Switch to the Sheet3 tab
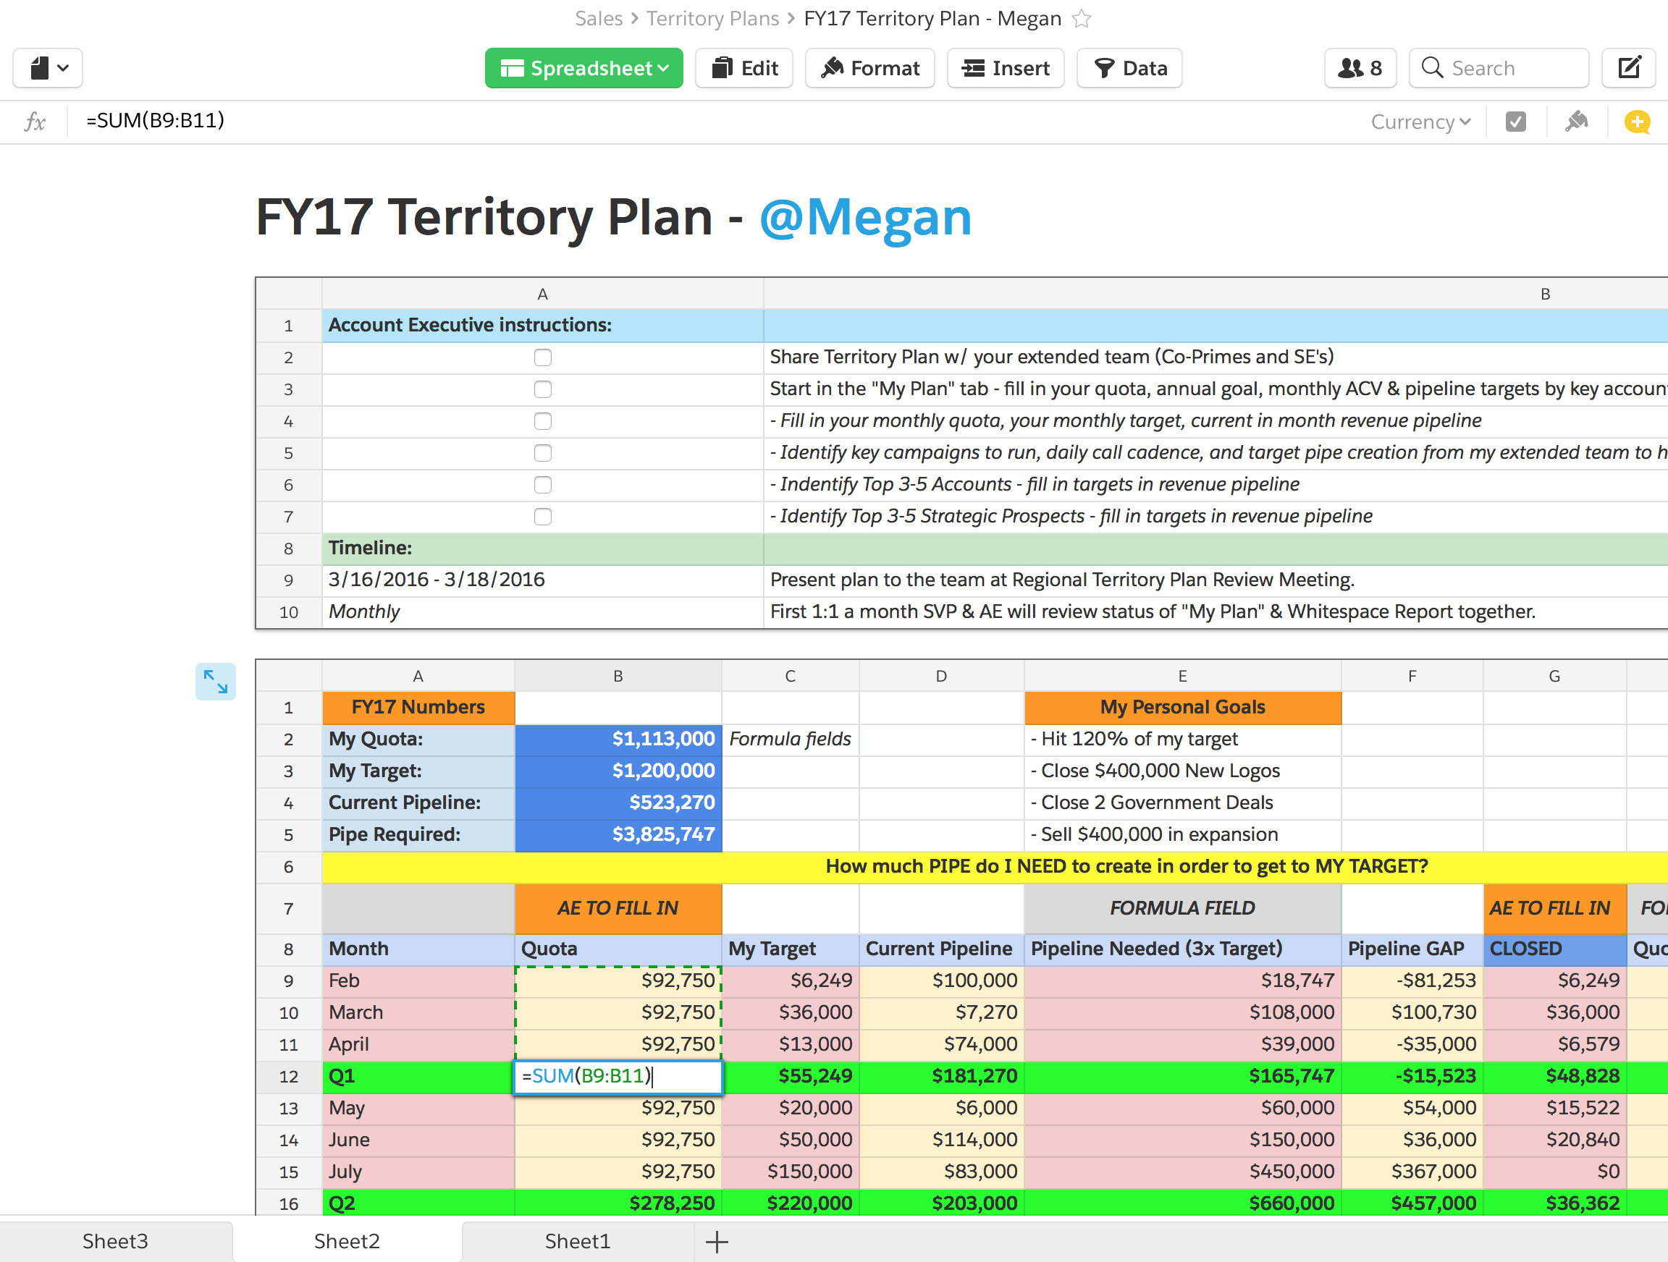This screenshot has width=1668, height=1262. coord(114,1241)
